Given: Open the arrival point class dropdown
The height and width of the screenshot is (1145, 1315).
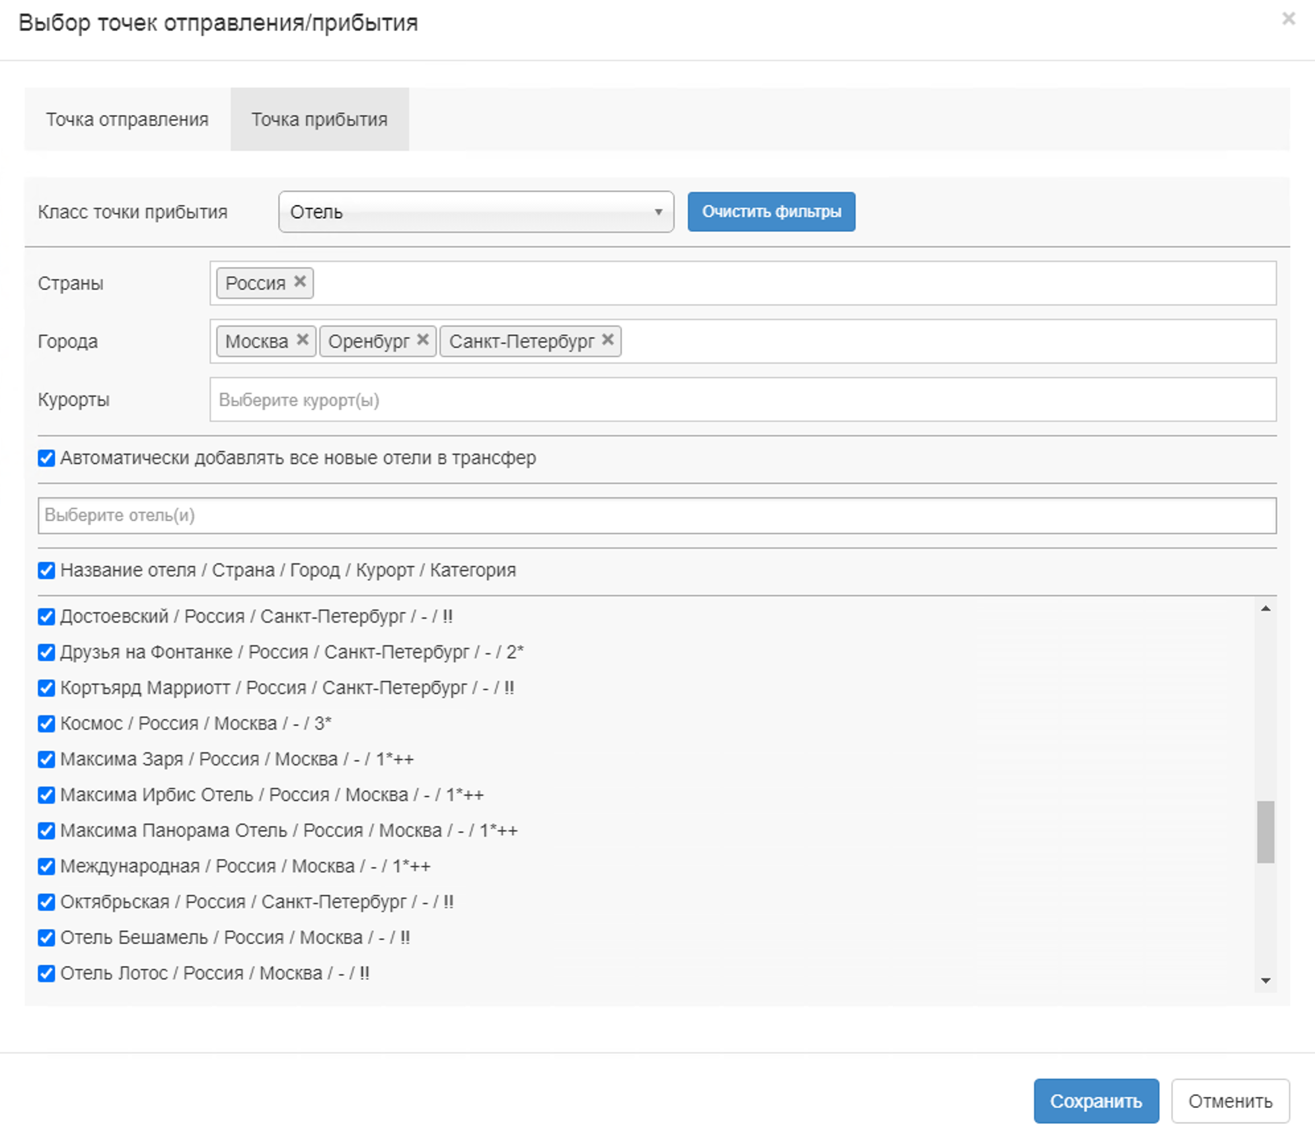Looking at the screenshot, I should tap(476, 212).
